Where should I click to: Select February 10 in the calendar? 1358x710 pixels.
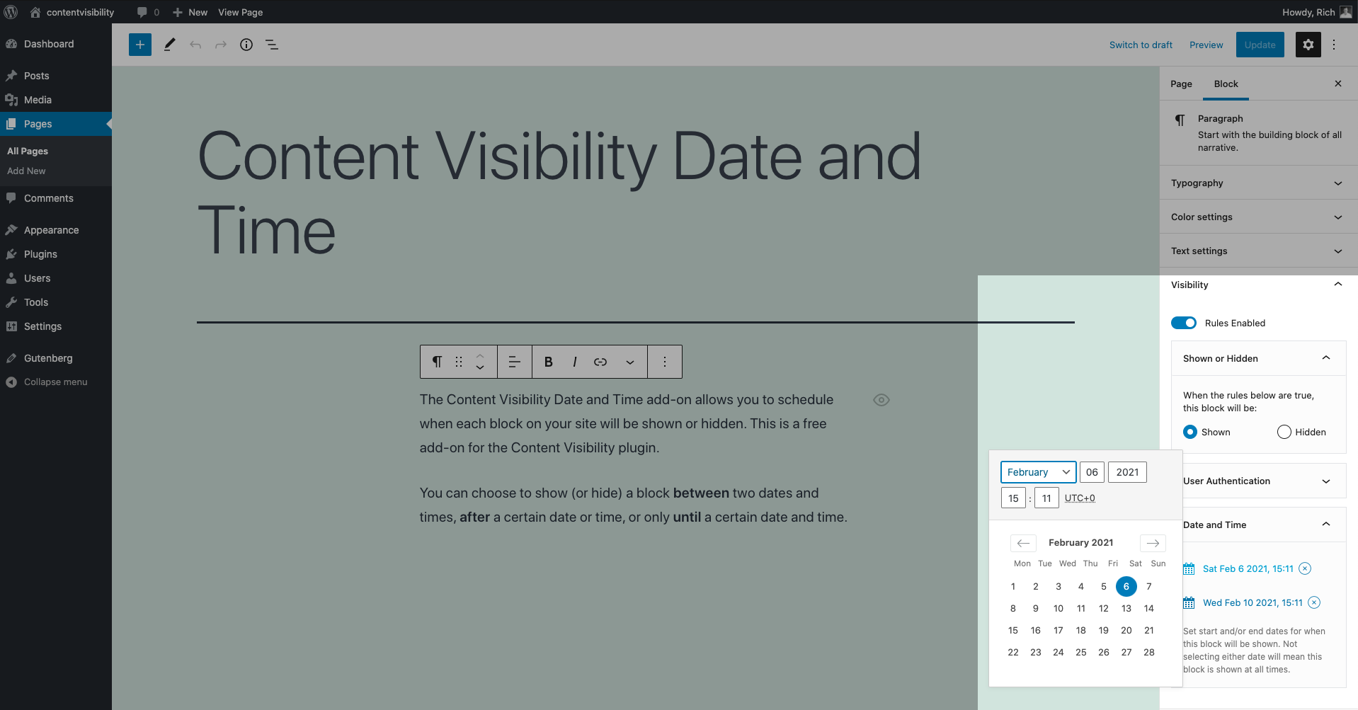(x=1059, y=608)
